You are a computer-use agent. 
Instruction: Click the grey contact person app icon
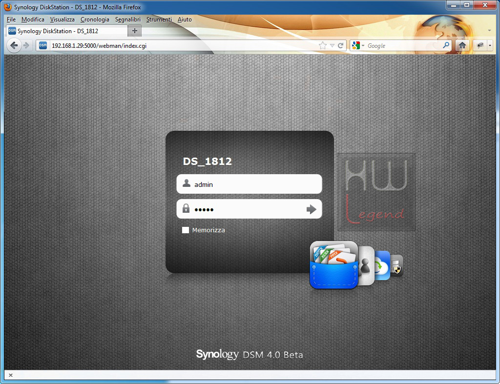click(366, 265)
